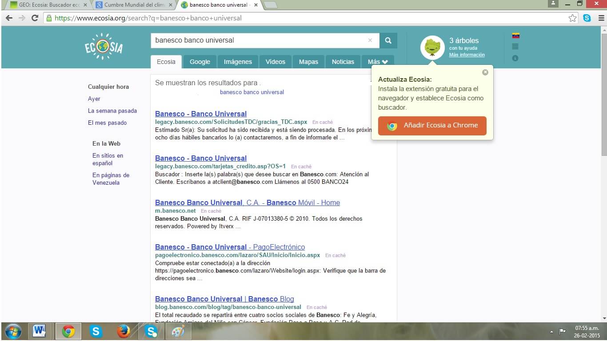Open the tarjetas_credito.asp Banesco result title
The image size is (607, 341).
[x=201, y=158]
